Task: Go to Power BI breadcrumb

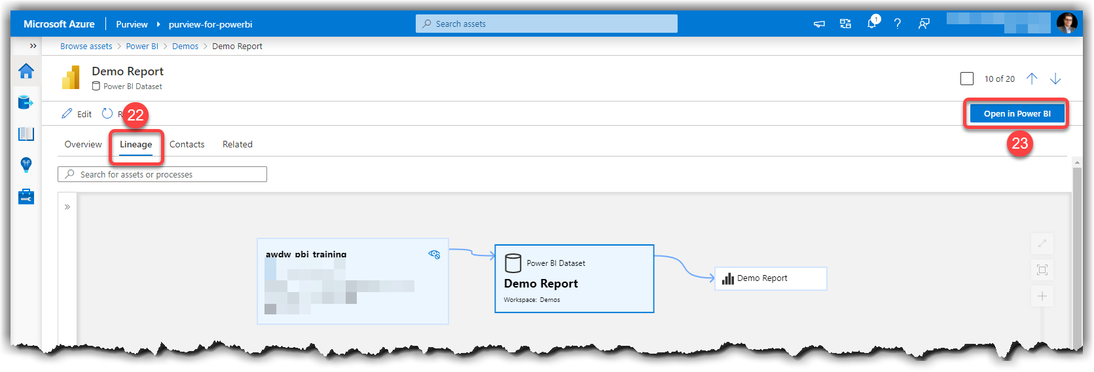Action: (142, 46)
